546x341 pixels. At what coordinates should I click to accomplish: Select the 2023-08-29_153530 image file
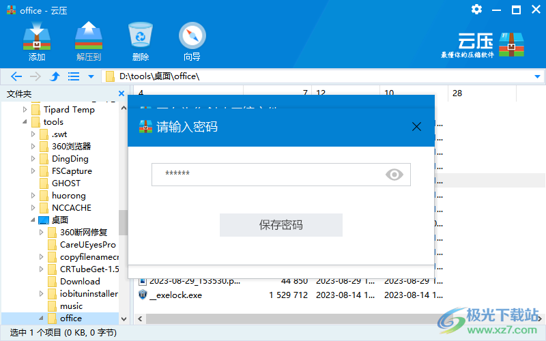pos(195,281)
